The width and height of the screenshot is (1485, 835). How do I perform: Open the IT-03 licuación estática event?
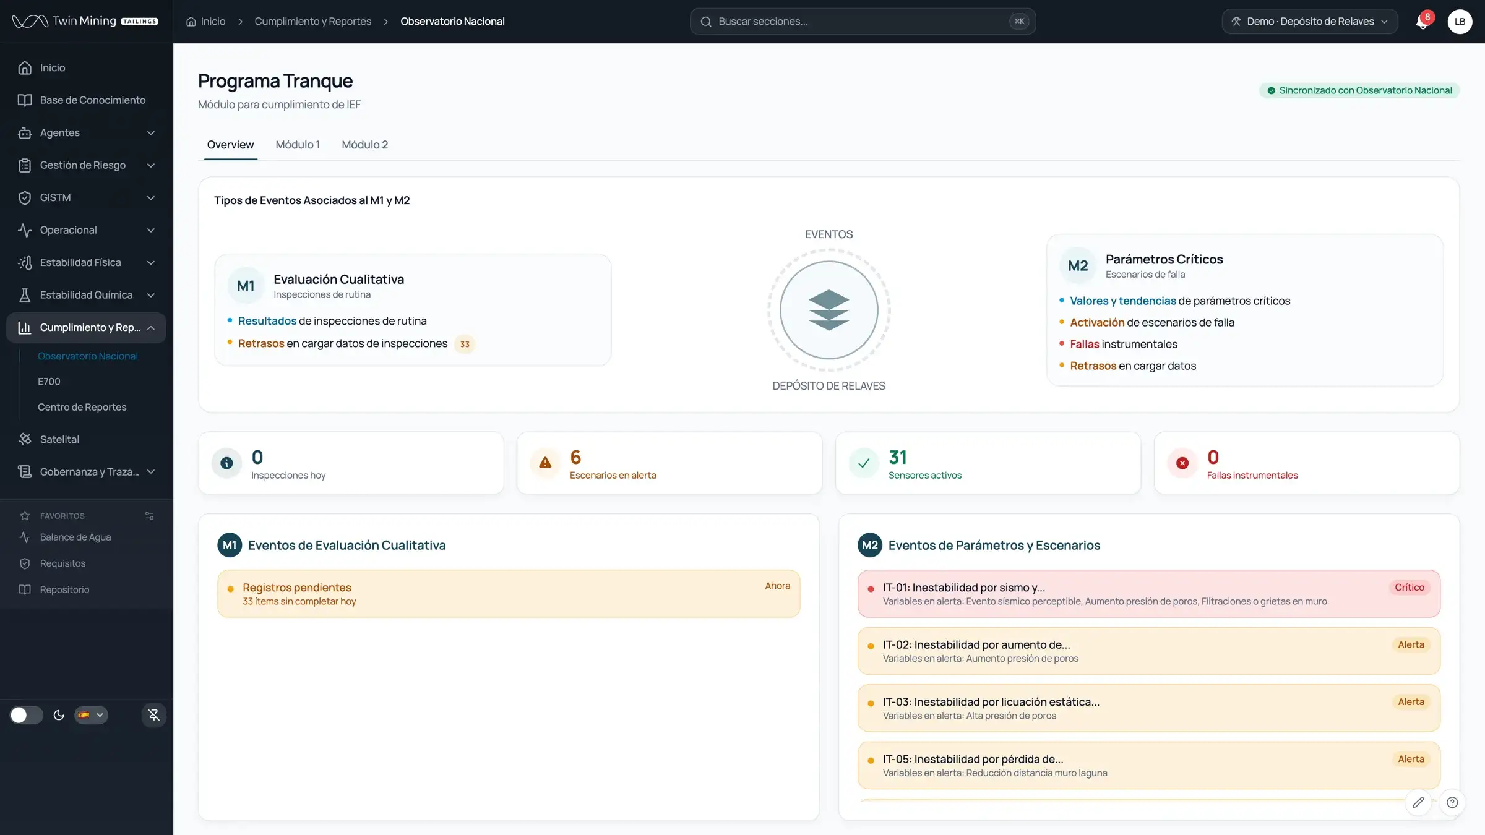click(x=1149, y=708)
